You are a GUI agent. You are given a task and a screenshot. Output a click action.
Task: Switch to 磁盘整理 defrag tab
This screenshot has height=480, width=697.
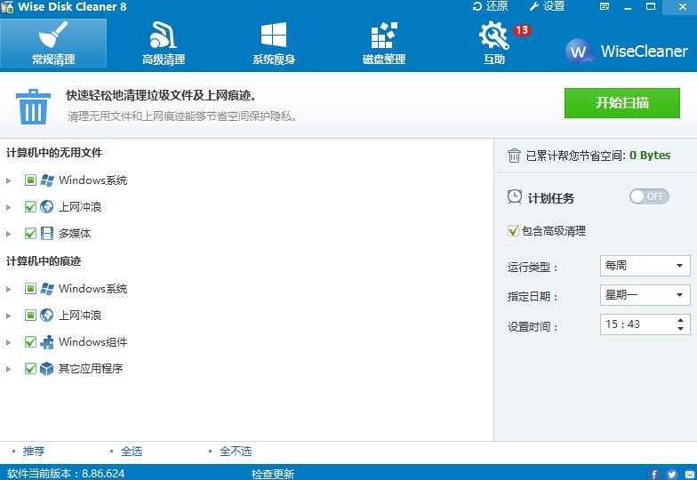coord(384,43)
